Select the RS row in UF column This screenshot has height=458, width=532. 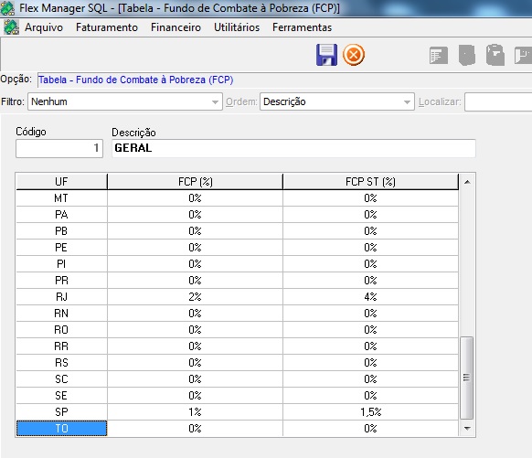[x=61, y=363]
